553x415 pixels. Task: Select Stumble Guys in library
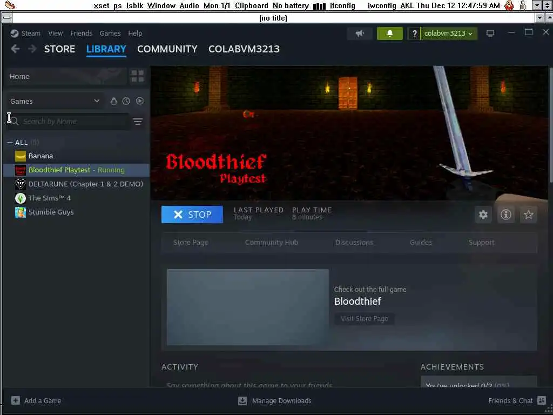point(76,212)
